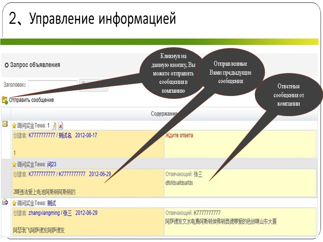Click the open envelope icon beside Тема 测试
Viewport: 323px width, 242px height.
[x=5, y=202]
